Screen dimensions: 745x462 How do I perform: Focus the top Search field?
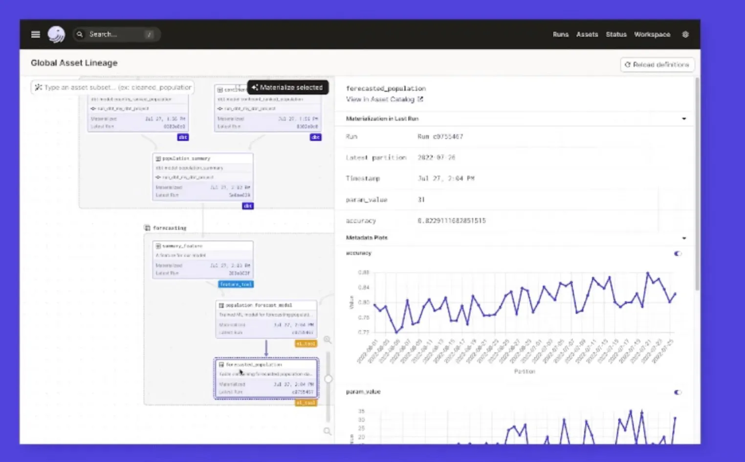click(x=117, y=34)
